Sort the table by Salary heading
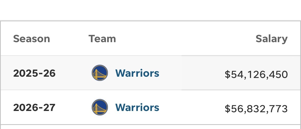 [x=271, y=39]
